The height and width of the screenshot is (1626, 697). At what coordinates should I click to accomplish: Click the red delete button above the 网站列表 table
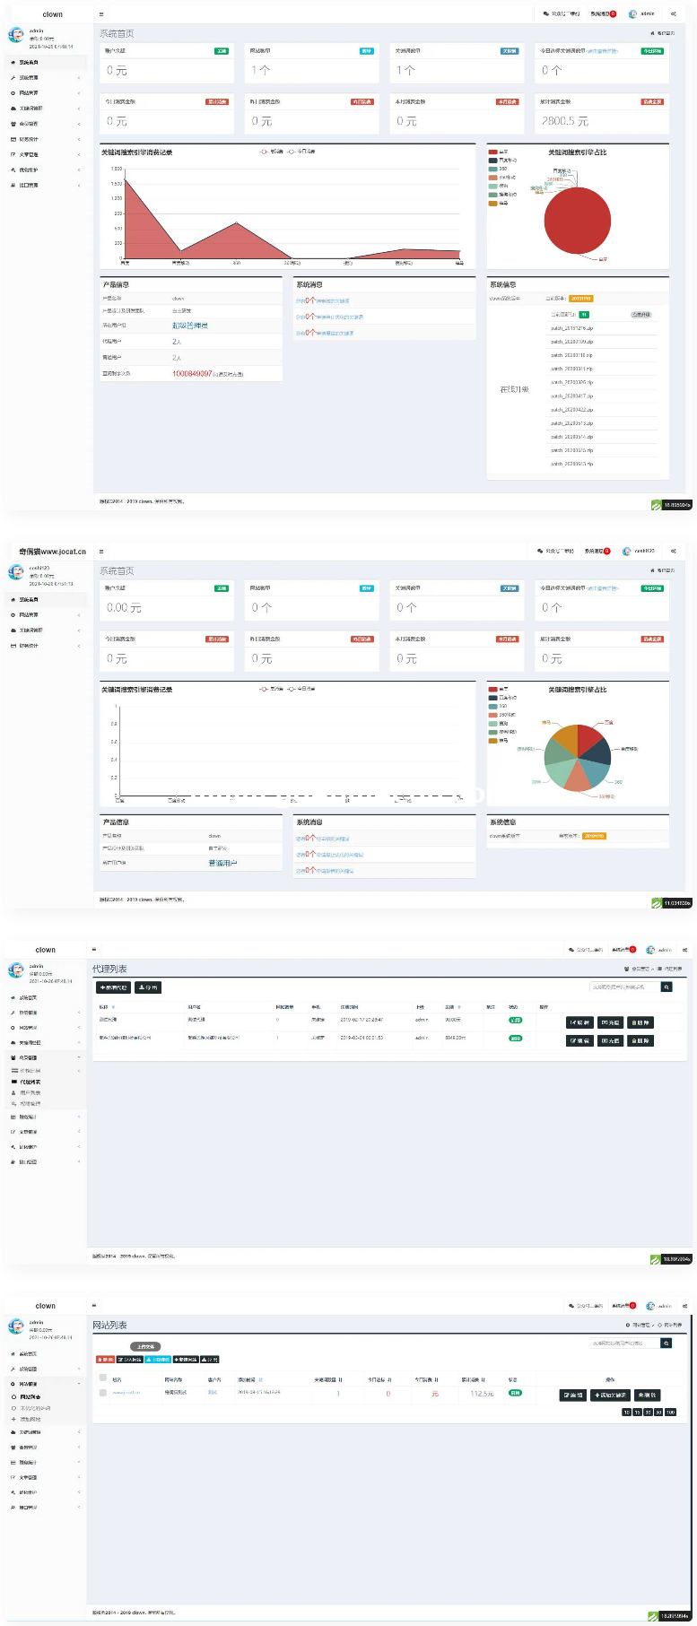105,1360
